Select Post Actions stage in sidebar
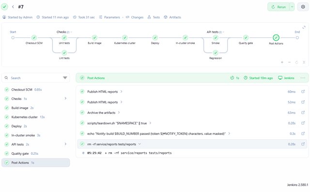Image resolution: width=310 pixels, height=194 pixels. [35, 162]
